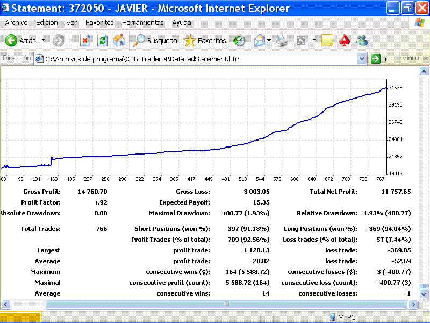Click Gross Loss value 3 003.05
430x323 pixels.
(256, 192)
